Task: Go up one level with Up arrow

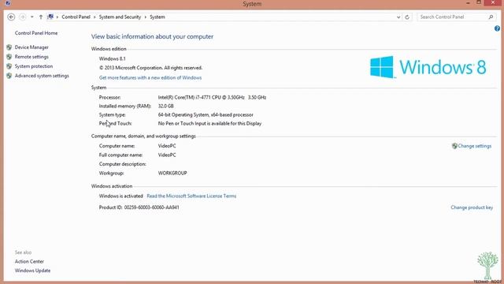Action: 41,17
